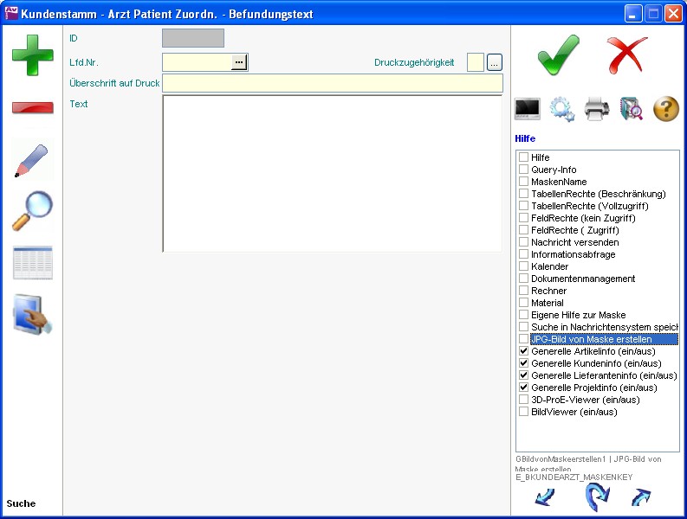Click the red X cancel icon
This screenshot has height=519, width=687.
coord(627,54)
